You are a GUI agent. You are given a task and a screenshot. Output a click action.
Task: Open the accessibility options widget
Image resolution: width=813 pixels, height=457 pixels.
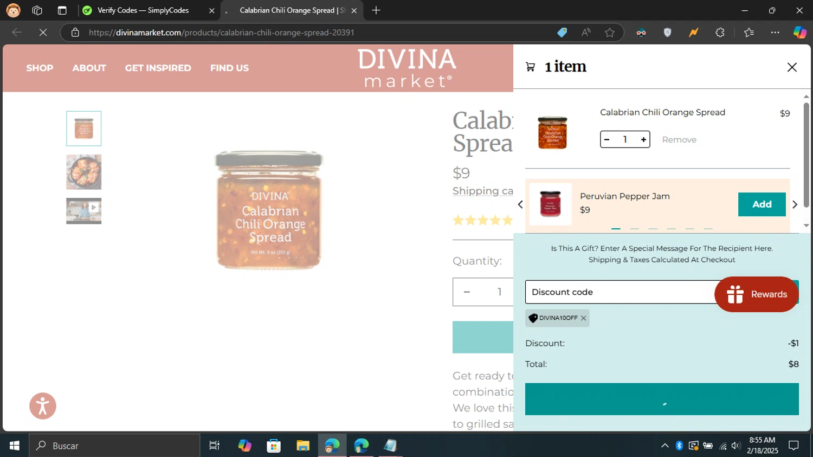pyautogui.click(x=43, y=406)
